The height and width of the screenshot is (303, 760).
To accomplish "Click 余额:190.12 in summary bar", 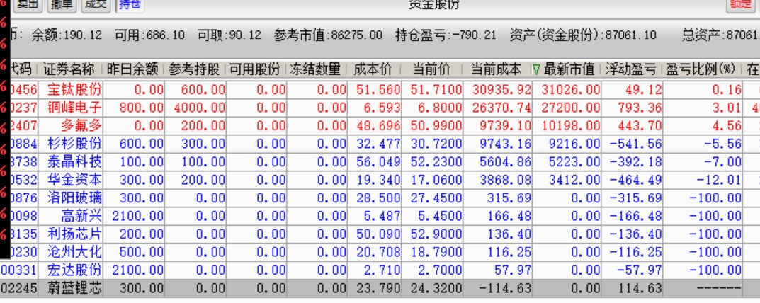I will pyautogui.click(x=67, y=35).
